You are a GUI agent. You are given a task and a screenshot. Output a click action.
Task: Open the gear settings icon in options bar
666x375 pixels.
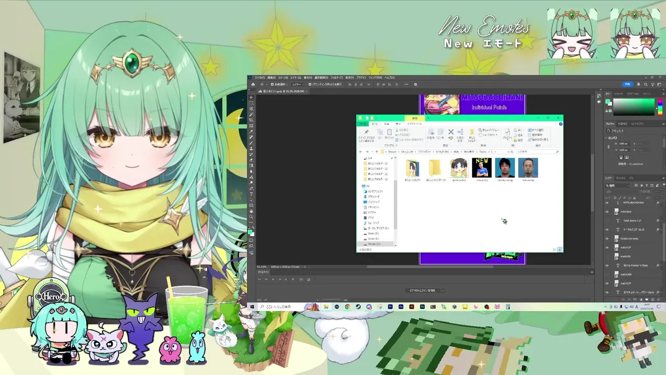416,84
